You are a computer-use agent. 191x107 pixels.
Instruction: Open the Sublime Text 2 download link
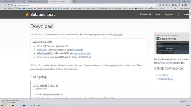[166, 78]
